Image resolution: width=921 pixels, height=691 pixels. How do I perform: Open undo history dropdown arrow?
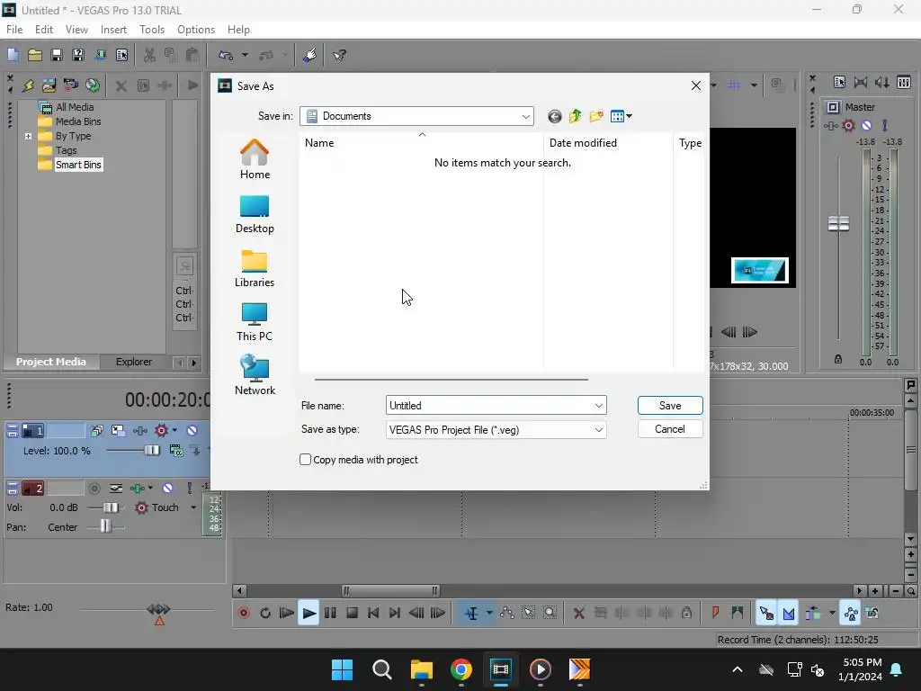coord(245,55)
